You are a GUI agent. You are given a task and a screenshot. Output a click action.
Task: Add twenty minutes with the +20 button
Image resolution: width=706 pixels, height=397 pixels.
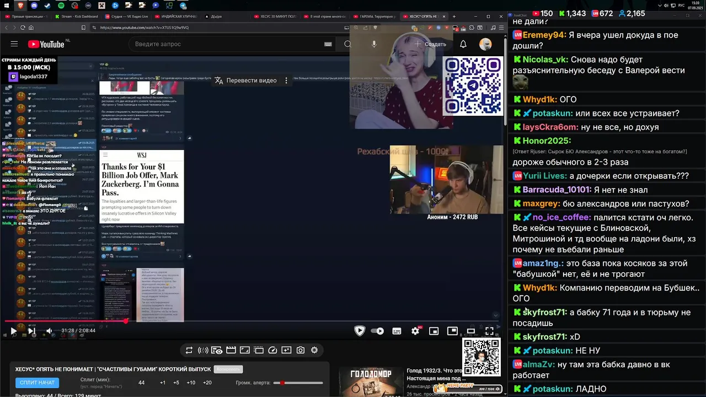tap(207, 383)
